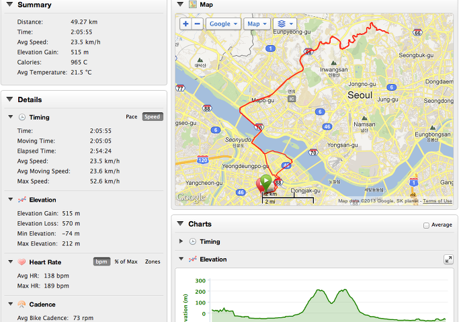Expand the Timing chart section
This screenshot has height=322, width=459.
181,241
